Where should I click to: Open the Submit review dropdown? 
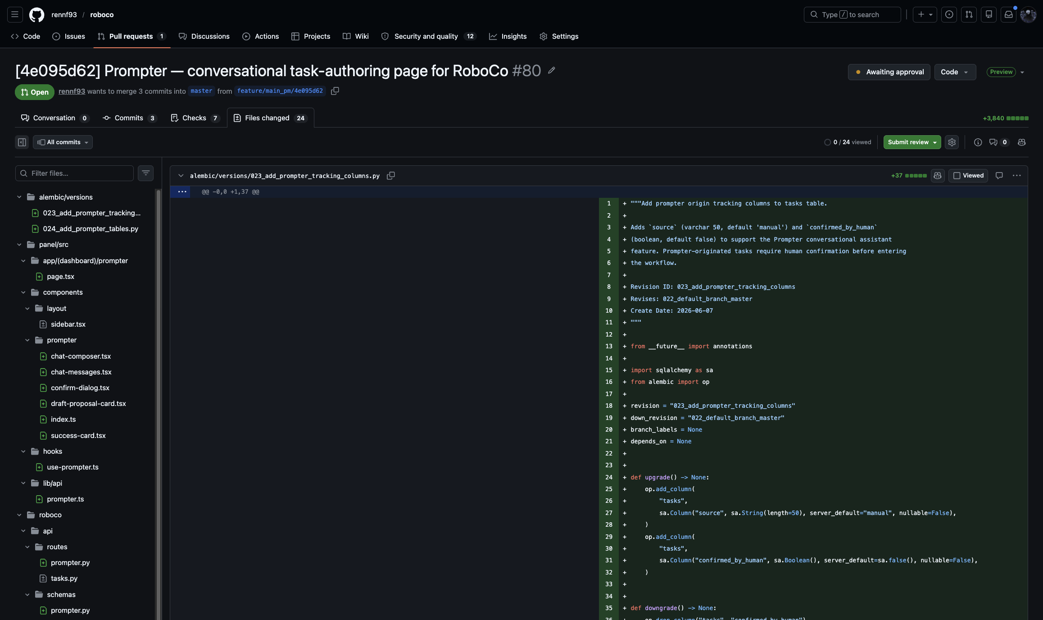tap(912, 142)
